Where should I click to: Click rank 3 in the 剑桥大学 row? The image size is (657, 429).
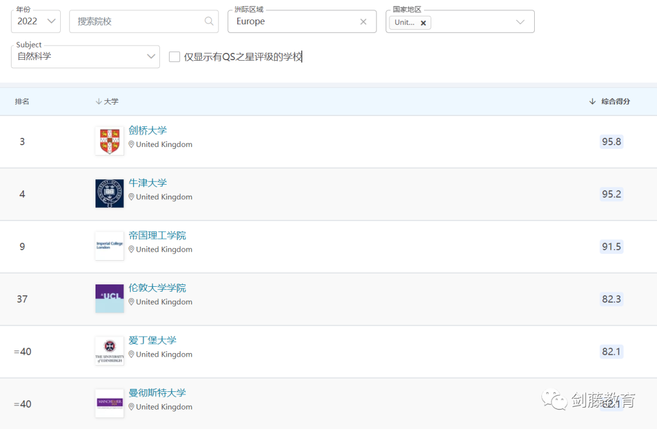tap(23, 142)
